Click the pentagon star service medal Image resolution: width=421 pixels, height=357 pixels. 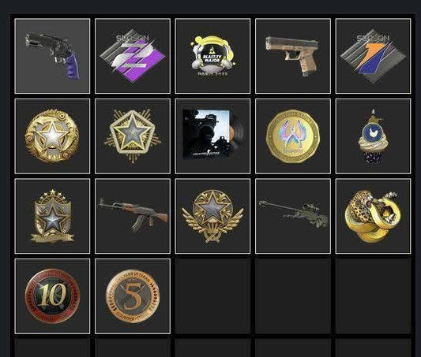point(133,136)
